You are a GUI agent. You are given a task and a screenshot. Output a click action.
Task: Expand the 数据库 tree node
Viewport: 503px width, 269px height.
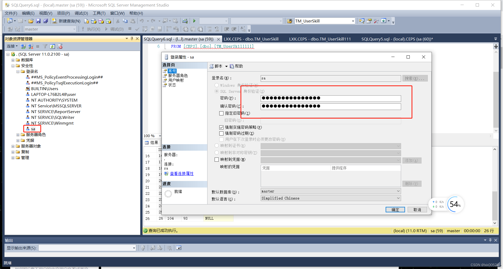(13, 60)
